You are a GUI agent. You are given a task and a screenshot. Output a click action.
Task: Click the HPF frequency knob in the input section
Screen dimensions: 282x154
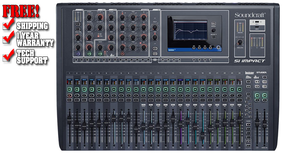[78, 47]
